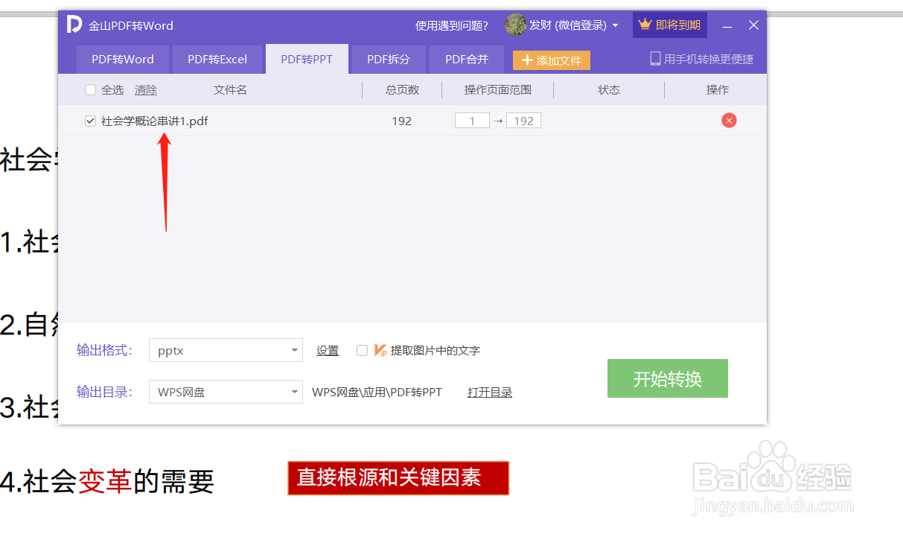Close the PDF converter window
The width and height of the screenshot is (903, 537).
coord(753,25)
